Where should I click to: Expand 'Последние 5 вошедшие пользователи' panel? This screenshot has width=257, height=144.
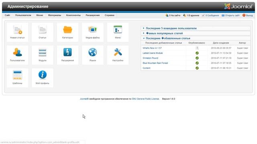click(x=196, y=28)
